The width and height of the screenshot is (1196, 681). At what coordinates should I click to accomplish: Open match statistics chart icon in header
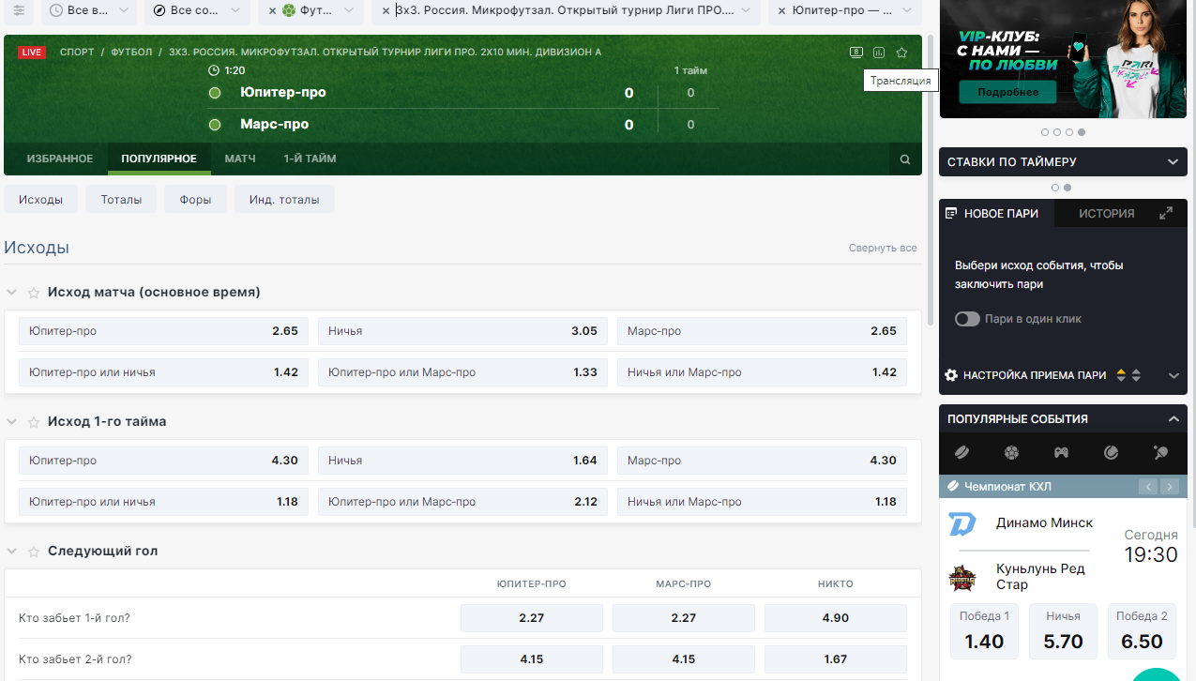879,53
